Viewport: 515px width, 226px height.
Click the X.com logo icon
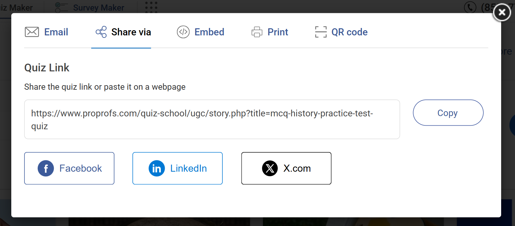[x=270, y=168]
